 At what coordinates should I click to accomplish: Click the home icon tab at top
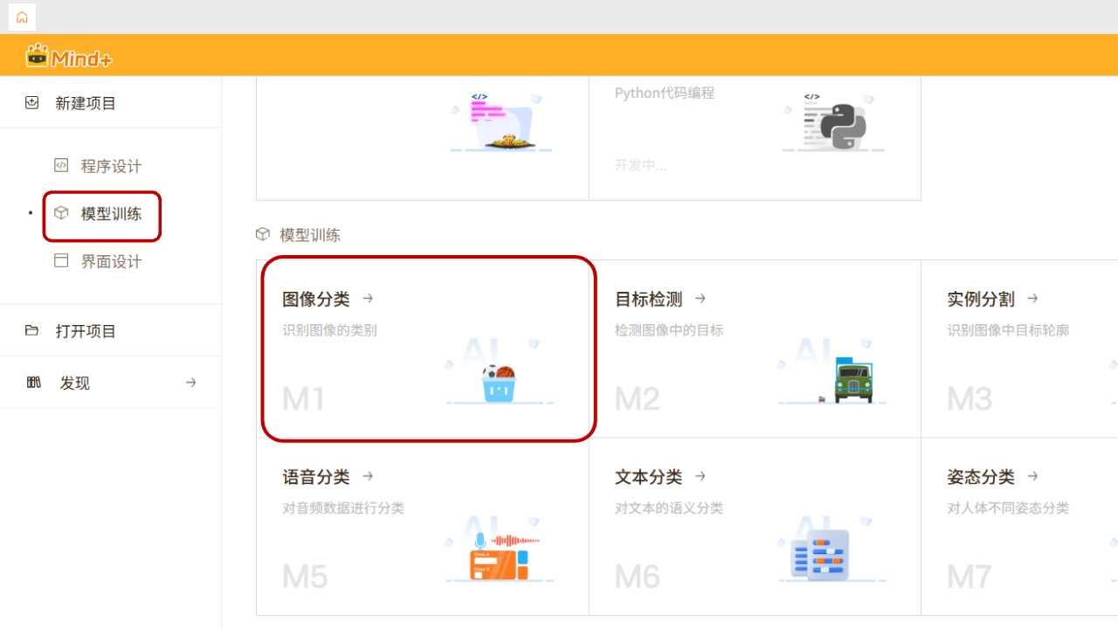tap(22, 17)
